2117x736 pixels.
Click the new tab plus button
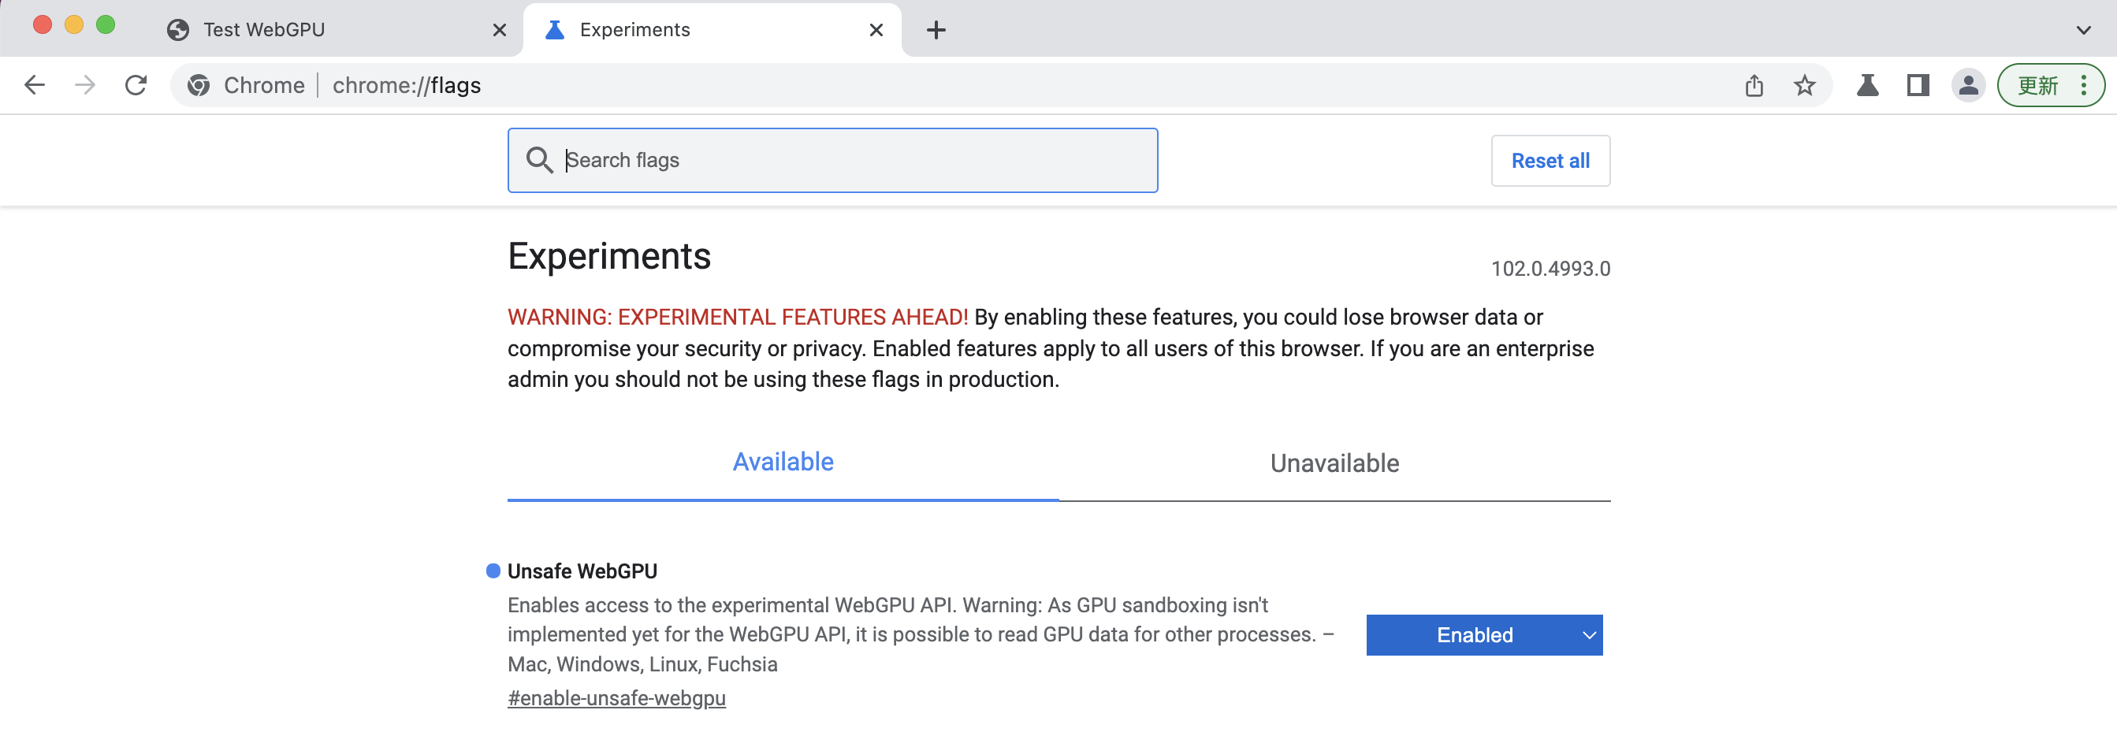coord(936,31)
